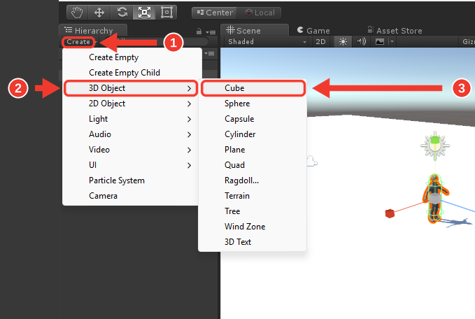Expand the Light submenu

(132, 119)
